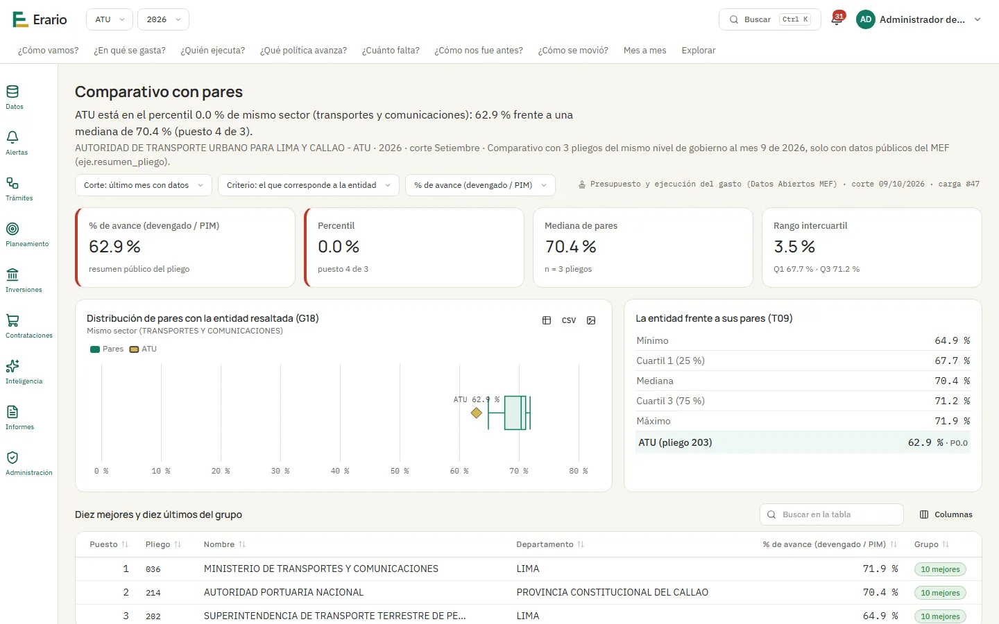Go to ¿Quién ejecuta? tab
The width and height of the screenshot is (999, 624).
click(213, 50)
